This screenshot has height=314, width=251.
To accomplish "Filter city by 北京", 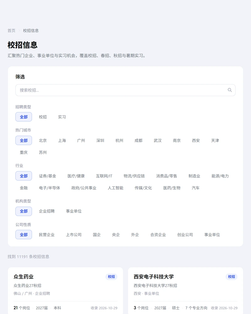I will [x=43, y=141].
